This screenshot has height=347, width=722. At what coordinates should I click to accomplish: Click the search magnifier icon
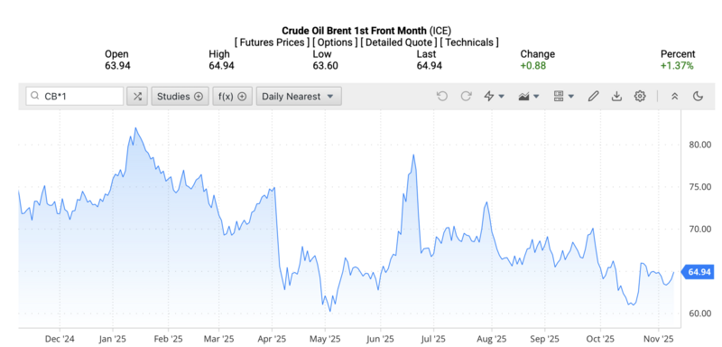pyautogui.click(x=34, y=97)
